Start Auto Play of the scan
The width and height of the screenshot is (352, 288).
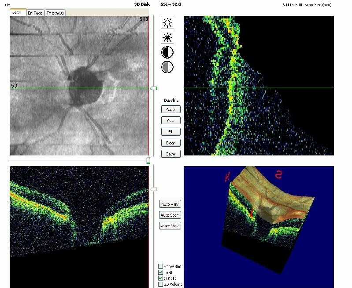(x=170, y=204)
